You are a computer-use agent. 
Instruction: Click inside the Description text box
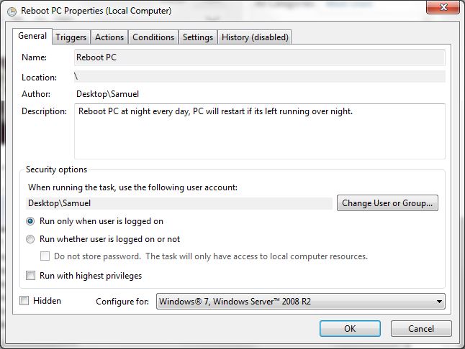pyautogui.click(x=259, y=131)
